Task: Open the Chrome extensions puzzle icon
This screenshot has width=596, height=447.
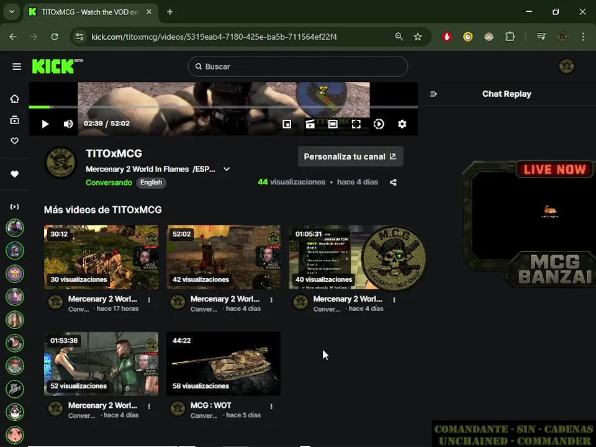Action: tap(510, 37)
